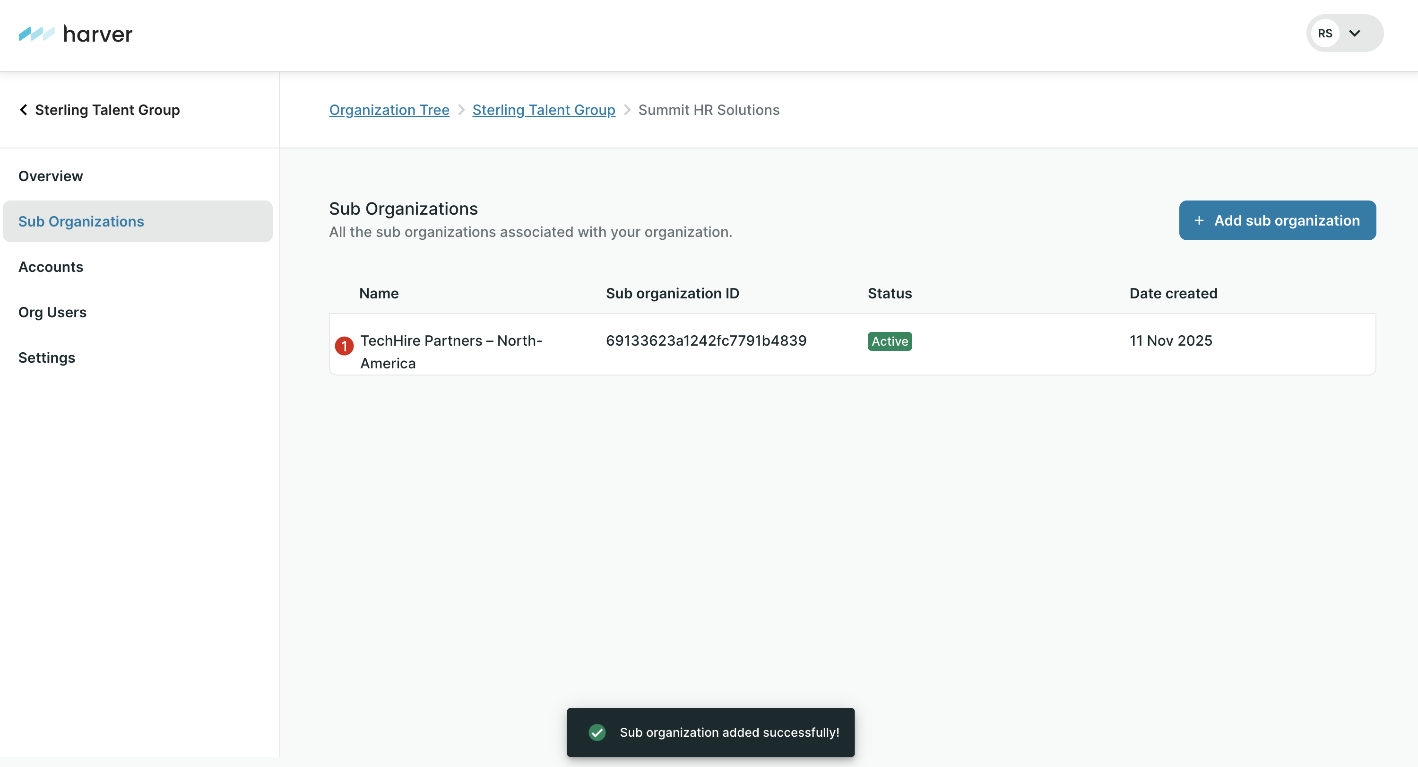Click the Harver logo icon
Screen dimensions: 1418x767
36,34
